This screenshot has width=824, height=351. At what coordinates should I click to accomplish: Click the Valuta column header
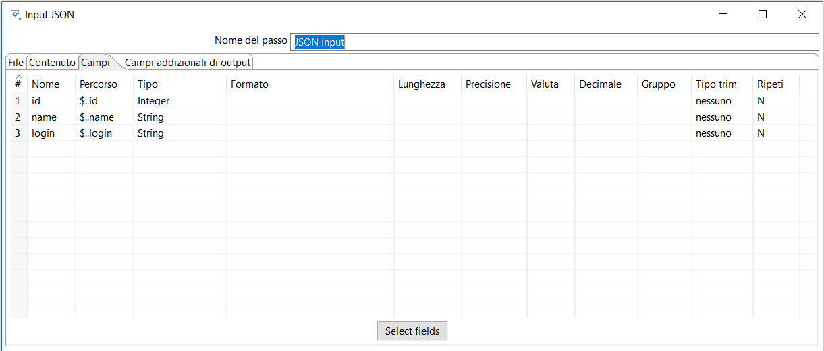click(x=551, y=84)
